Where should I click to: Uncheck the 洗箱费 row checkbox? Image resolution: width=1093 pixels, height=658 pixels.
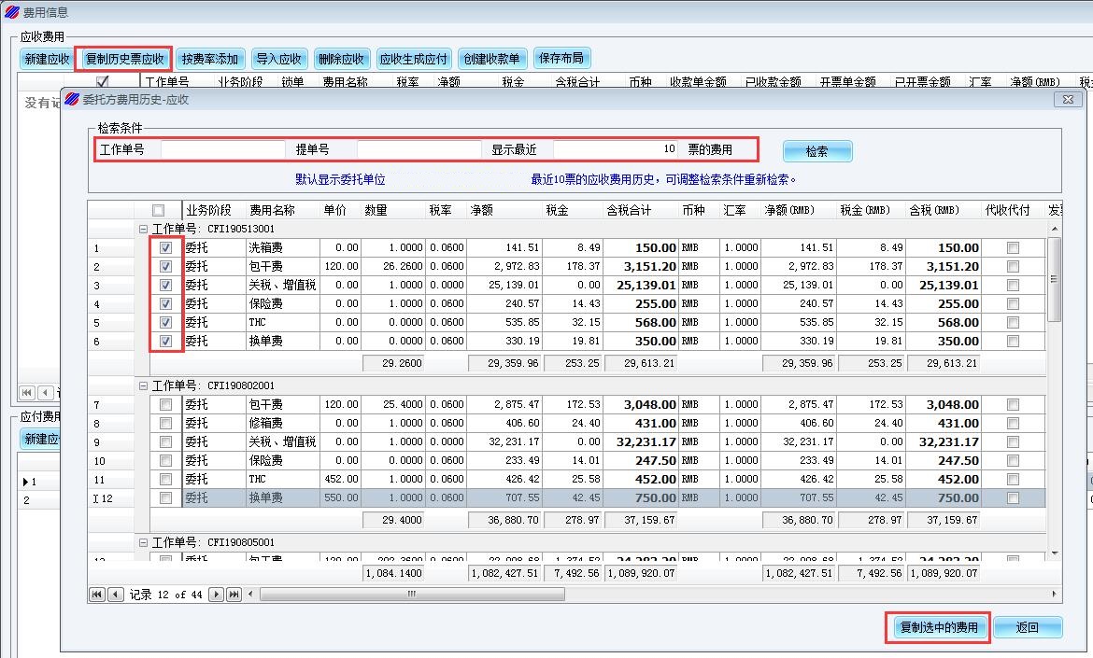coord(165,248)
